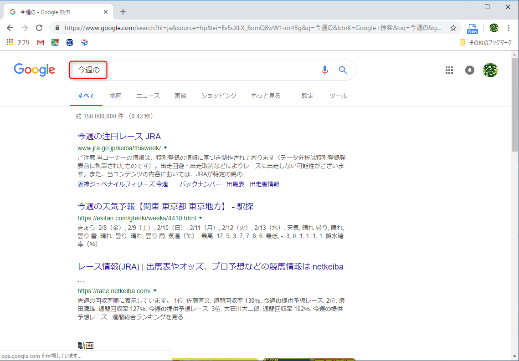Viewport: 519px width, 361px height.
Task: Switch to the 画像 search tab
Action: (180, 96)
